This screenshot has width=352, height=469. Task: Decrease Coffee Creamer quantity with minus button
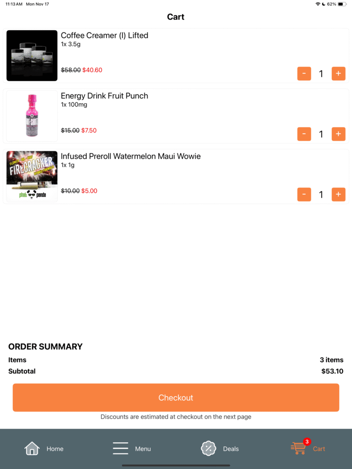tap(304, 73)
